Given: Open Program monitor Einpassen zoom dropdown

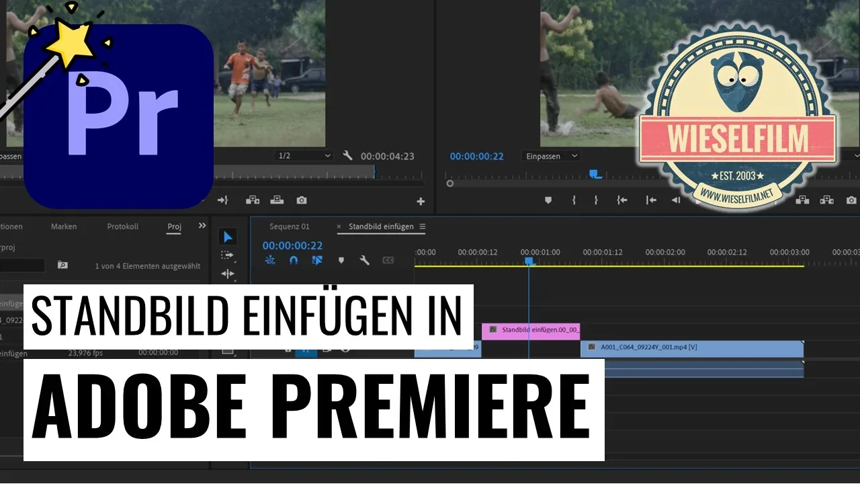Looking at the screenshot, I should [551, 156].
